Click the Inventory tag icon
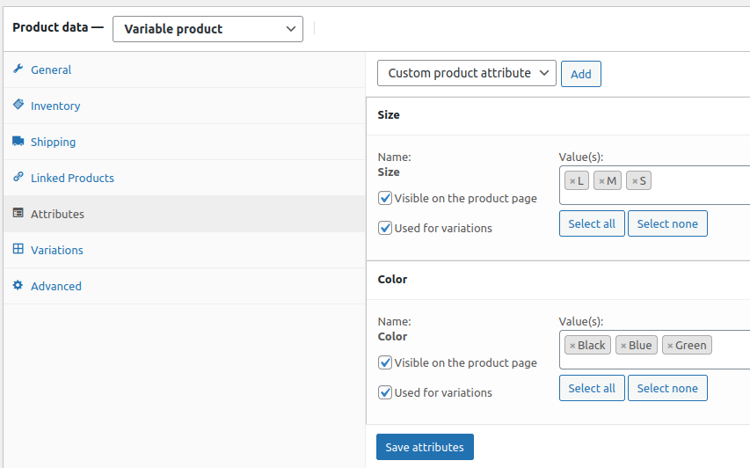 (18, 105)
